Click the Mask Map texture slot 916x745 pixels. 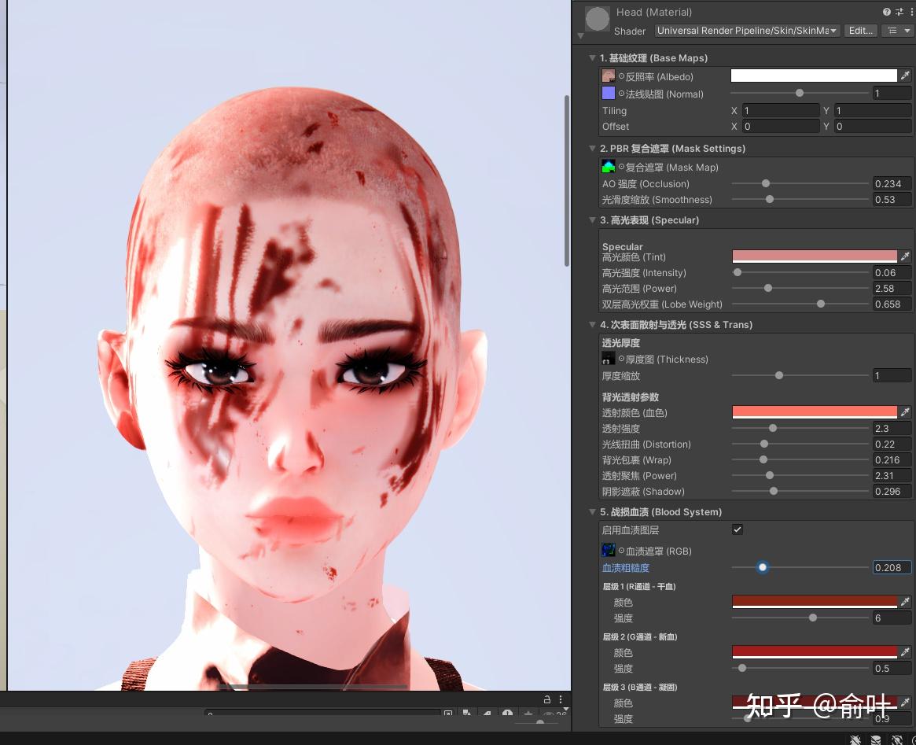(x=608, y=167)
